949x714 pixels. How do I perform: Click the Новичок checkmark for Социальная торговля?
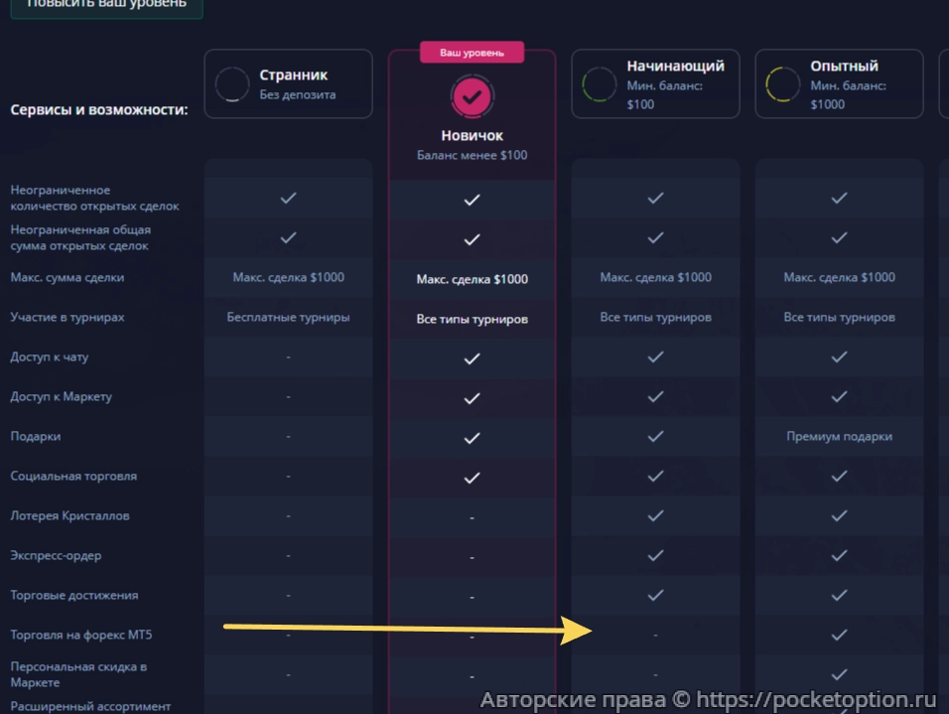pyautogui.click(x=472, y=477)
